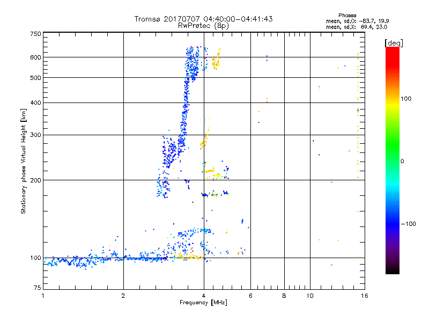Click the 'mean, sd,X: 89.4, 23.0' text
This screenshot has width=429, height=322.
tap(357, 27)
